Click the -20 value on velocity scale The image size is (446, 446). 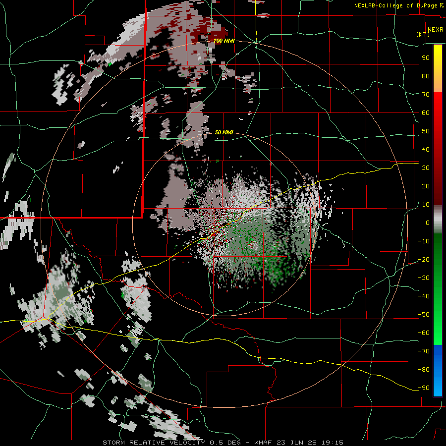424,259
